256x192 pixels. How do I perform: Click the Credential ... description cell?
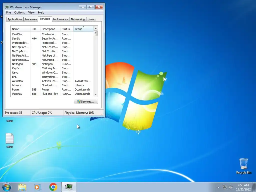pos(50,34)
